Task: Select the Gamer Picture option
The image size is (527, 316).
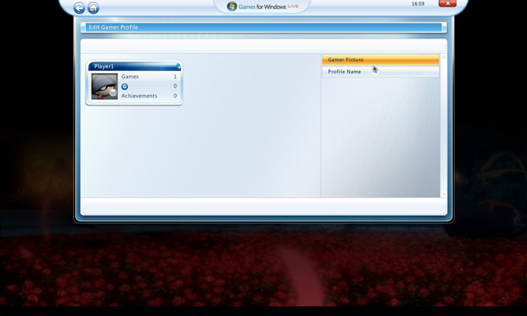Action: [380, 59]
